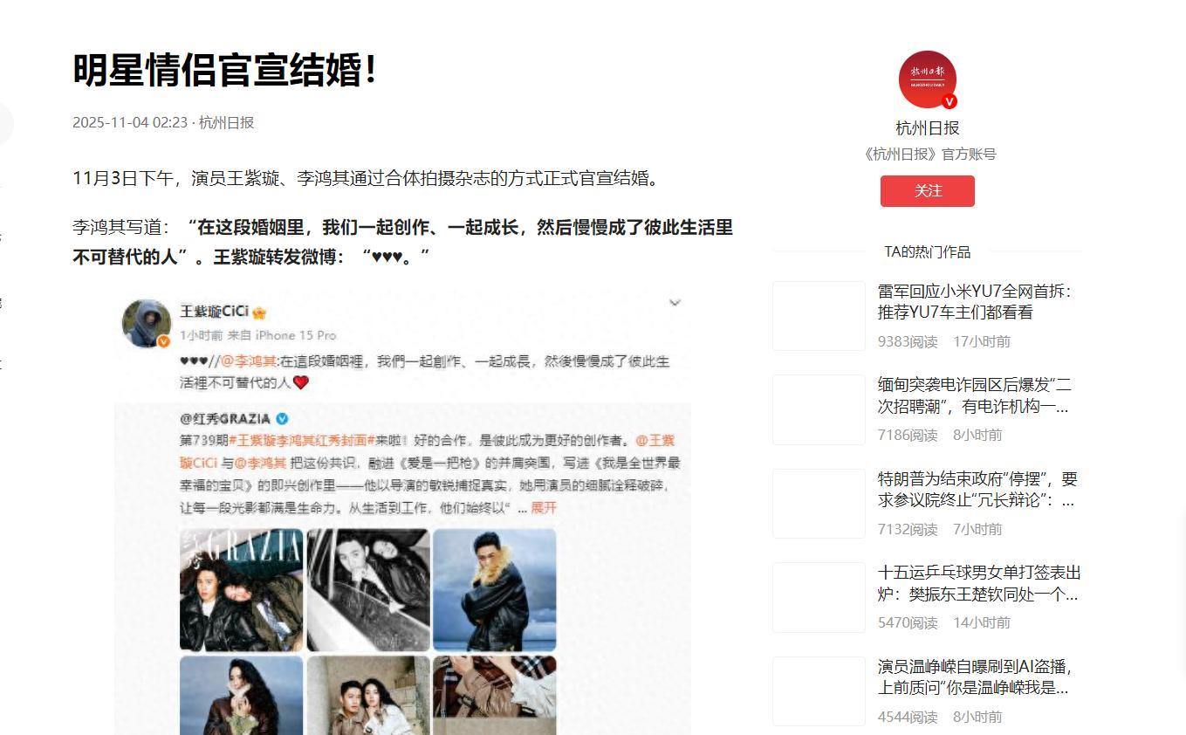Open the 缅甸突袭电诈园区 article
Viewport: 1186px width, 735px height.
tap(974, 395)
